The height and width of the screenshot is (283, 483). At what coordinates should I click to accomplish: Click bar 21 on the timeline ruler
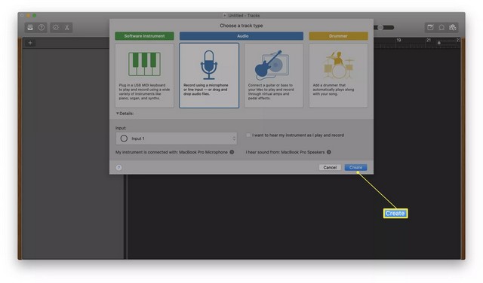point(429,40)
